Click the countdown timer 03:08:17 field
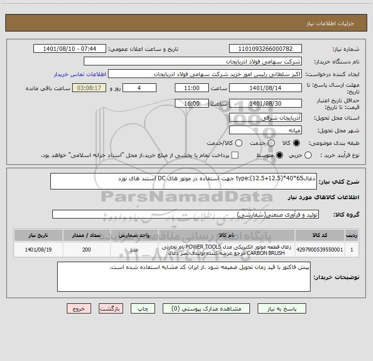 click(89, 88)
